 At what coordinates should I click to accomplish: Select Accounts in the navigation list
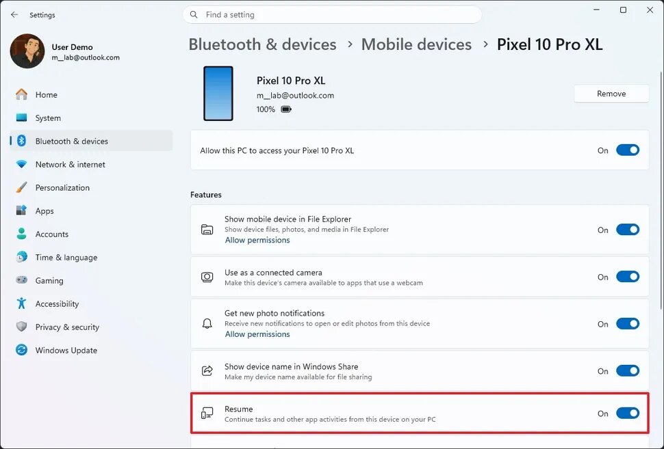[x=91, y=234]
